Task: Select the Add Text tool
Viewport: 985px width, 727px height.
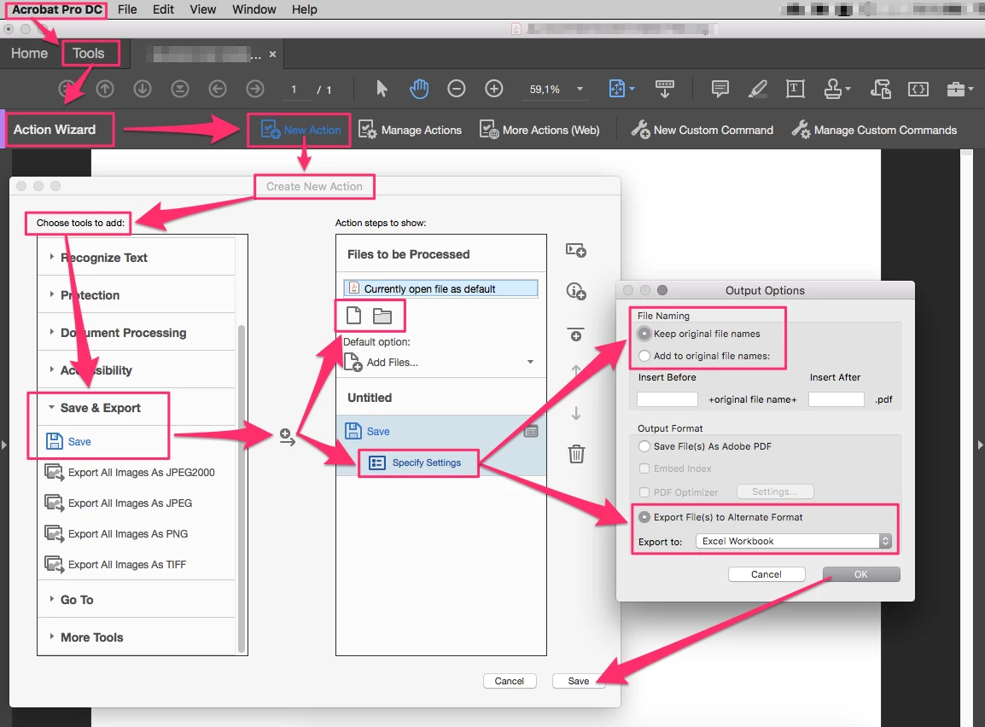Action: coord(796,89)
